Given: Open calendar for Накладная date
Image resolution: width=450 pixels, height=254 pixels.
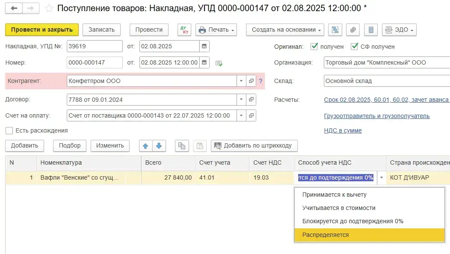Looking at the screenshot, I should (204, 46).
